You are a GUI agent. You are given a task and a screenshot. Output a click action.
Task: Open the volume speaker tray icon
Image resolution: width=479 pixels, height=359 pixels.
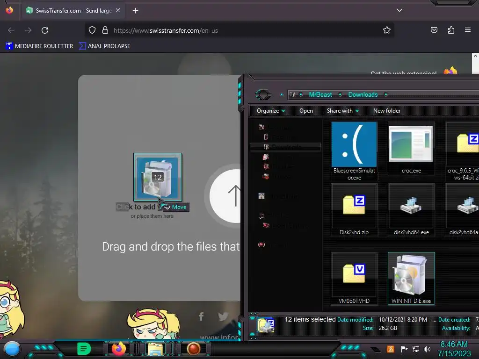pos(427,349)
